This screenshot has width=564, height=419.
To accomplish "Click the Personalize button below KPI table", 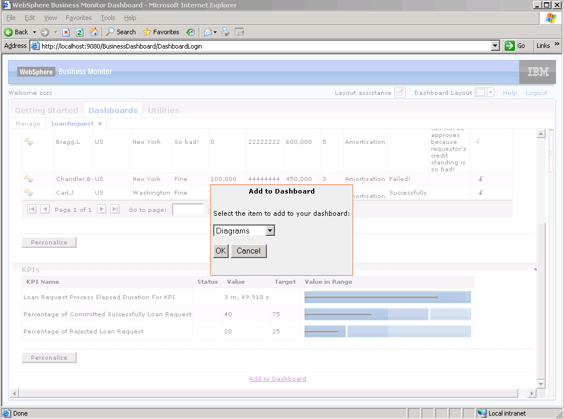I will tap(49, 357).
